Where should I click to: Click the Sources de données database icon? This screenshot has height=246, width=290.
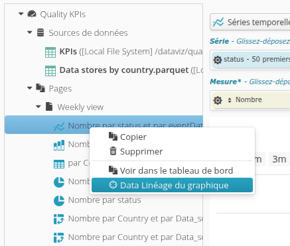(x=40, y=32)
